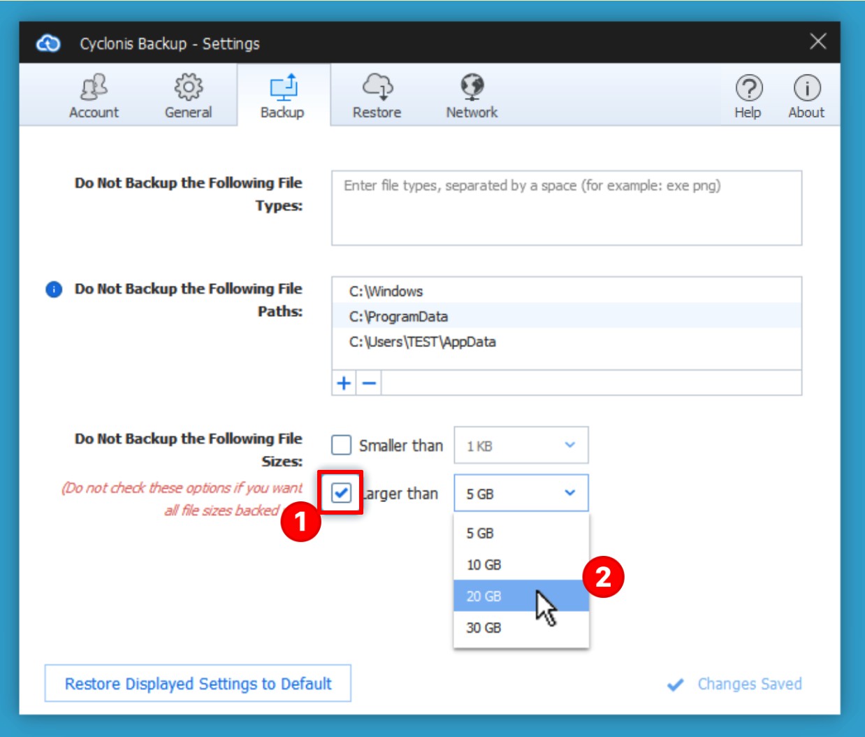865x737 pixels.
Task: Click Restore Displayed Settings to Default
Action: pos(198,683)
